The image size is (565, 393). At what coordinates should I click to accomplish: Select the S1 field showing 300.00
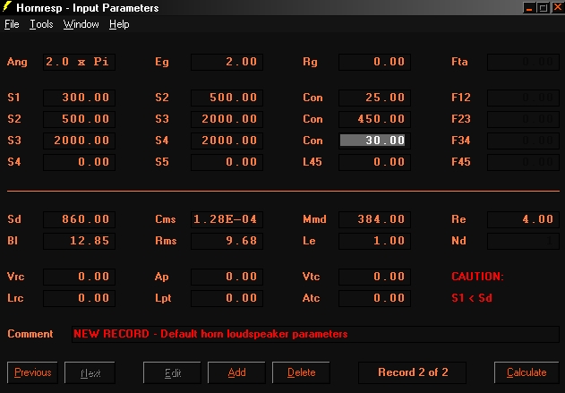[80, 98]
